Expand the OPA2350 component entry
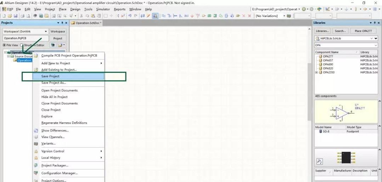This screenshot has width=382, height=182. [x=316, y=72]
